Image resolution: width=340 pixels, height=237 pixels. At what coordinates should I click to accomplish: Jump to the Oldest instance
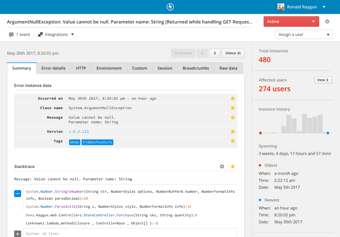[x=233, y=53]
